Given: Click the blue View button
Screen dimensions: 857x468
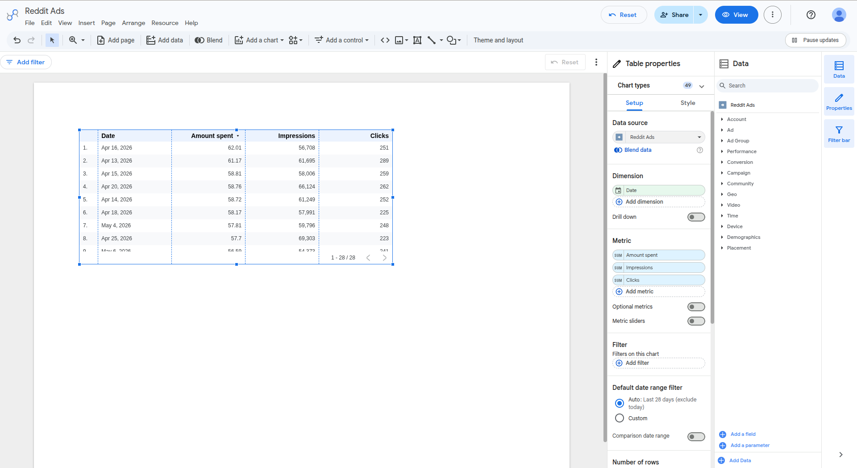Looking at the screenshot, I should pyautogui.click(x=736, y=15).
